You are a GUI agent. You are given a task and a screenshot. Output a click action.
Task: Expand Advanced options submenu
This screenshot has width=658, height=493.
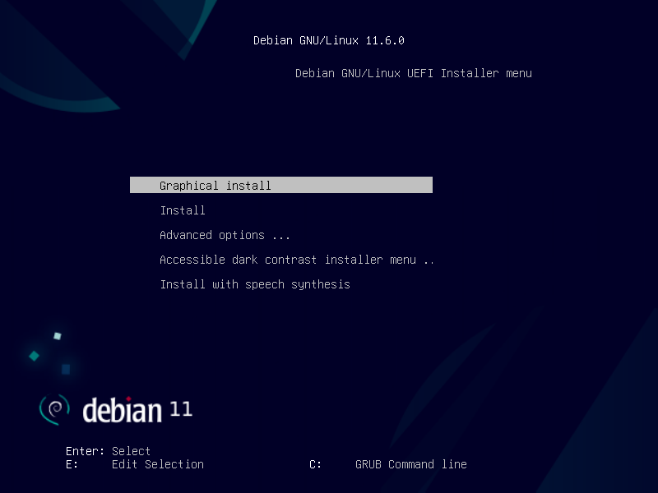pos(222,235)
